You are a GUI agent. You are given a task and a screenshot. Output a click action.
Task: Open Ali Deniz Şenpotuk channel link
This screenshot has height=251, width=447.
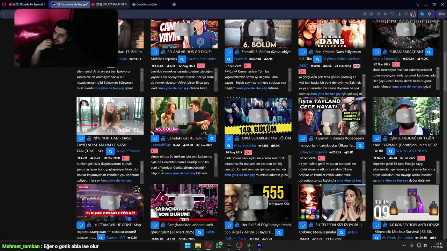point(397,238)
